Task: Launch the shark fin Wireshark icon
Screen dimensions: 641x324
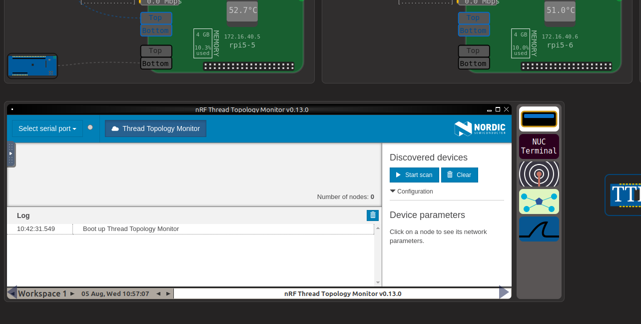Action: point(539,229)
